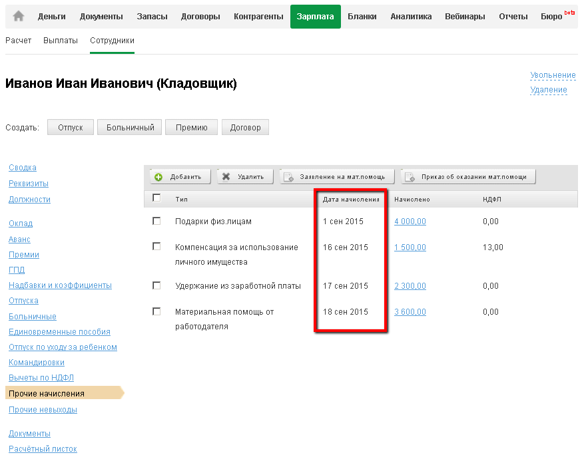Check the 'Подарки физ.лицам' row checkbox
Screen dimensions: 586x463
(156, 221)
